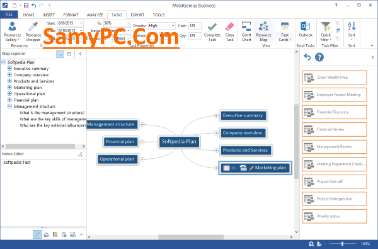This screenshot has height=249, width=378.
Task: Select the Operational plan map node
Action: (117, 159)
